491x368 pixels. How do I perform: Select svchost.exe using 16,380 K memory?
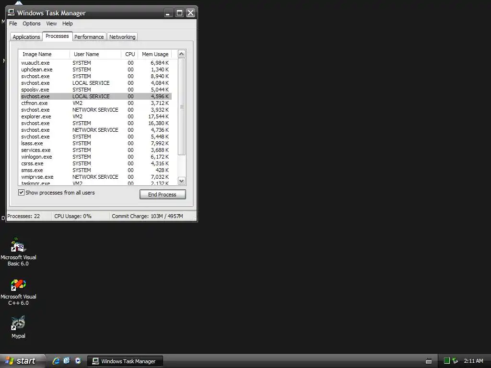(x=96, y=123)
